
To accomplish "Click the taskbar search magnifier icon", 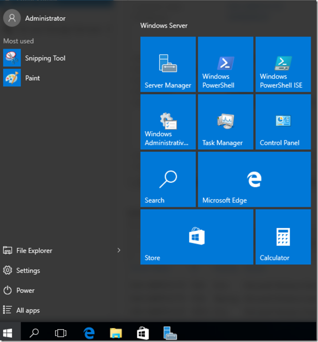I will pos(34,333).
